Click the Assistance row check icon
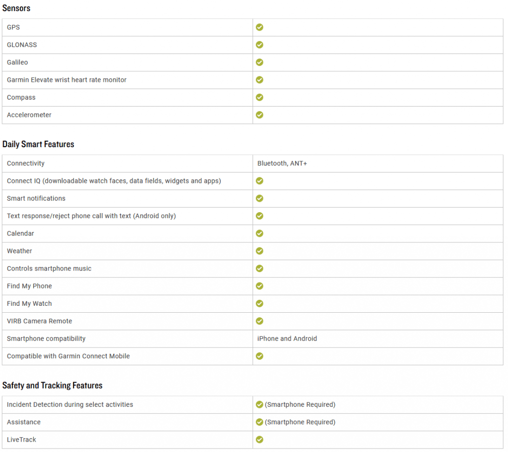Screen dimensions: 508x452 coord(259,422)
